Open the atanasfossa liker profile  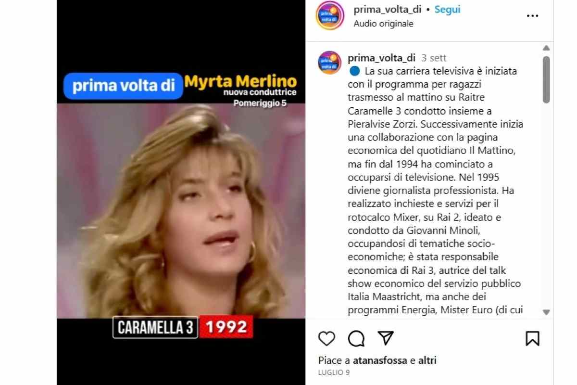point(380,360)
